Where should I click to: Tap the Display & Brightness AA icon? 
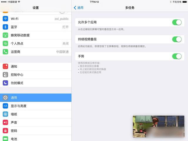click(5, 106)
